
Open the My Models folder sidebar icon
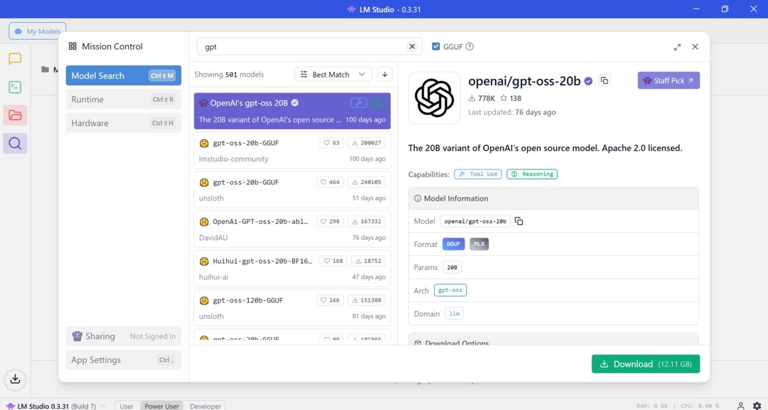[15, 115]
